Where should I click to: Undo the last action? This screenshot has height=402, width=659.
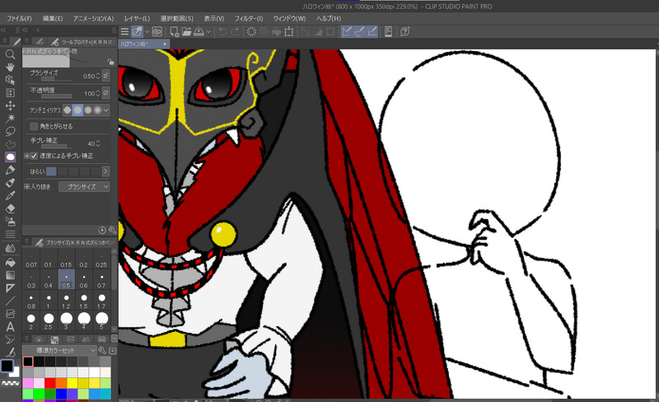[x=222, y=31]
